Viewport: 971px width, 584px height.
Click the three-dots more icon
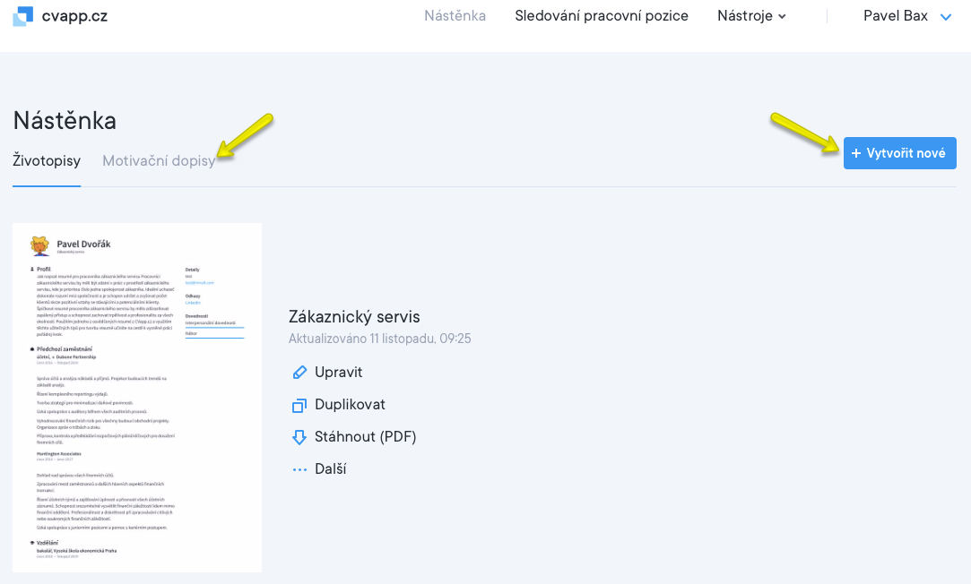(x=299, y=469)
